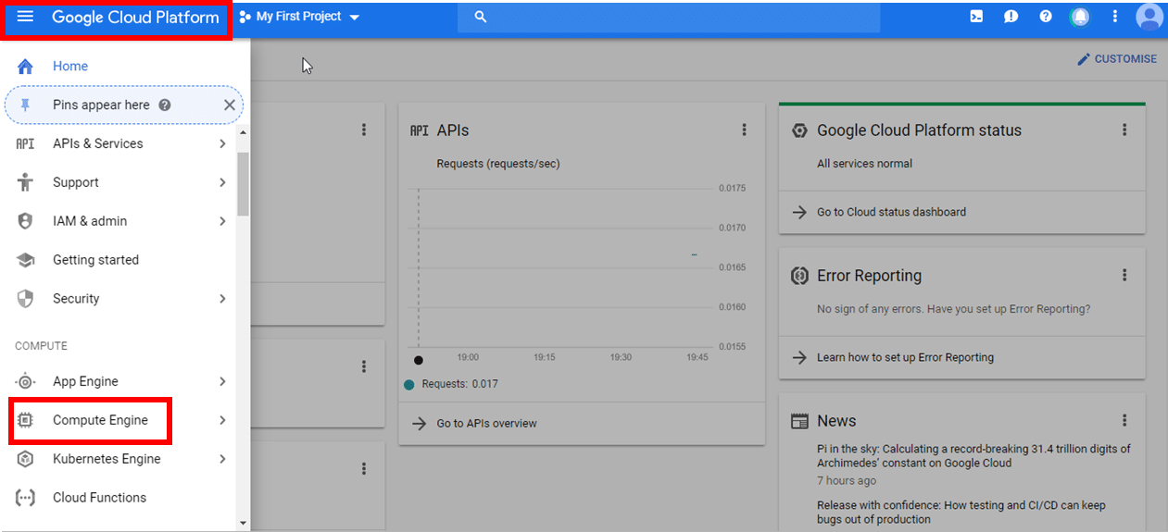
Task: Click the CUSTOMISE pencil button
Action: pyautogui.click(x=1116, y=59)
